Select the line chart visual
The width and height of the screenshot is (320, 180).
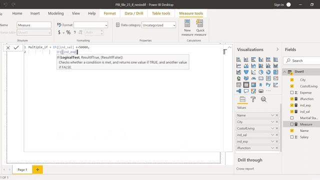click(238, 65)
